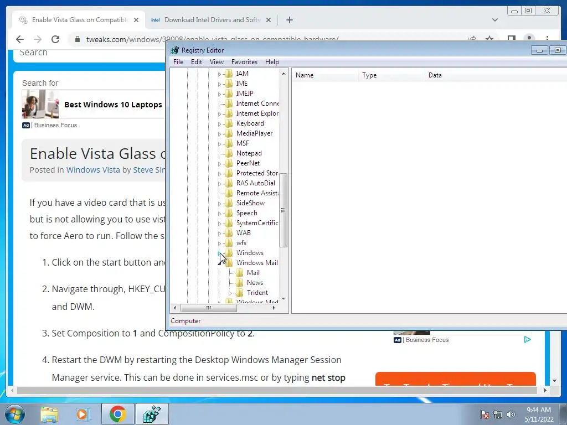Open the Help menu in Registry Editor
This screenshot has width=567, height=425.
pos(272,62)
